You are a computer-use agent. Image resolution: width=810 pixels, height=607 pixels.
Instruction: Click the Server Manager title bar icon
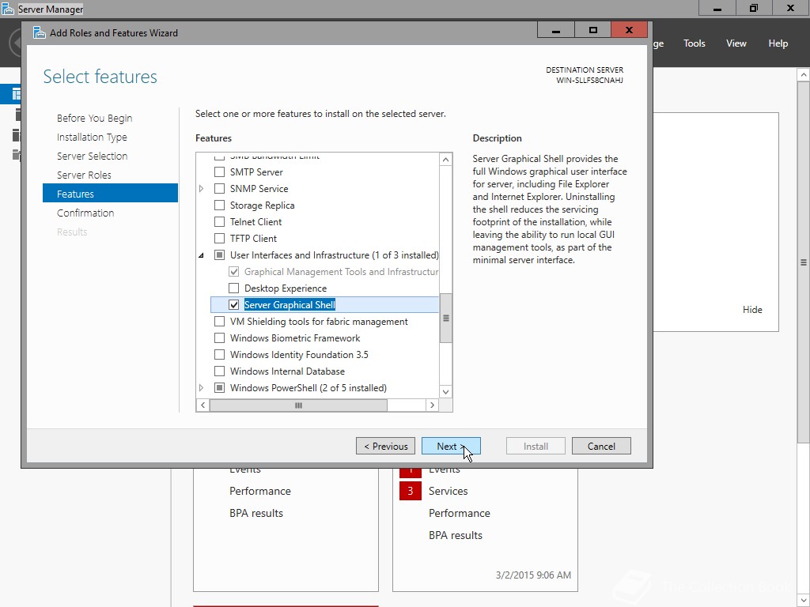[8, 9]
